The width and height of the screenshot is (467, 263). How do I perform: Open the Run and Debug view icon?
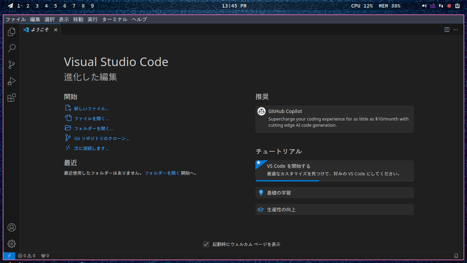click(x=12, y=81)
